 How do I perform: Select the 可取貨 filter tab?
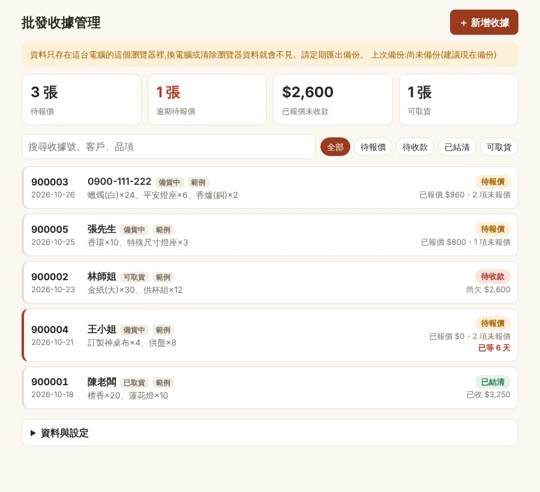[x=499, y=147]
